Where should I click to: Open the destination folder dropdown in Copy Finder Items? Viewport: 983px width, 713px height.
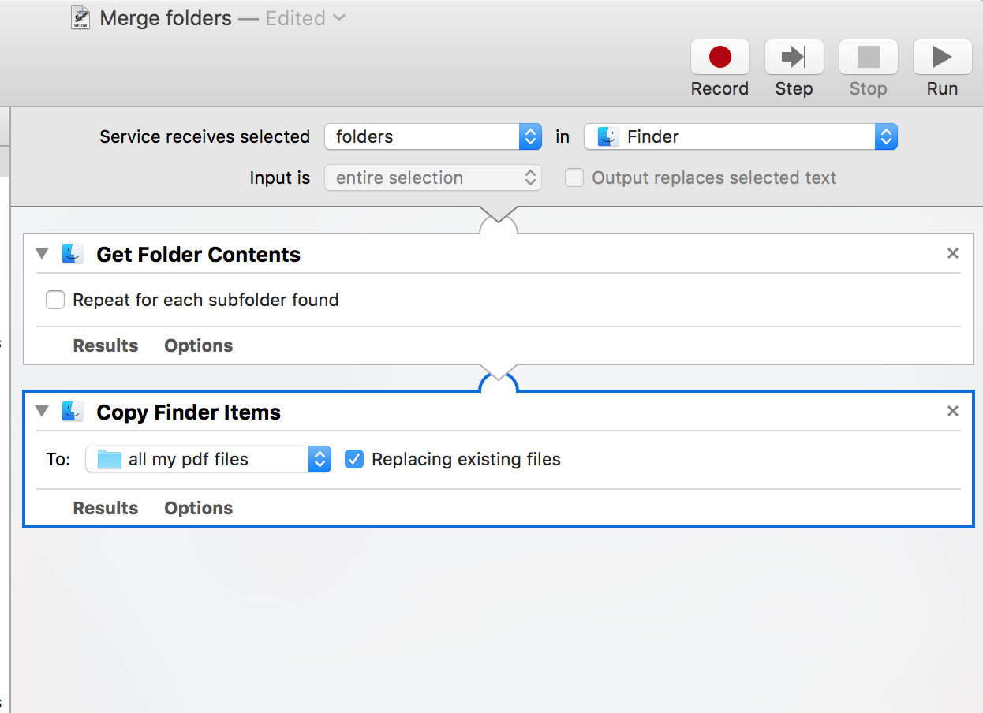[319, 458]
